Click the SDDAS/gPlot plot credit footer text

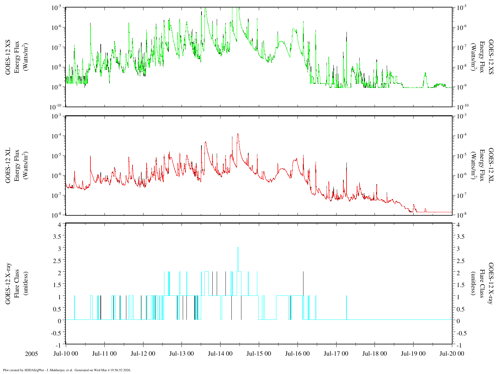click(67, 370)
